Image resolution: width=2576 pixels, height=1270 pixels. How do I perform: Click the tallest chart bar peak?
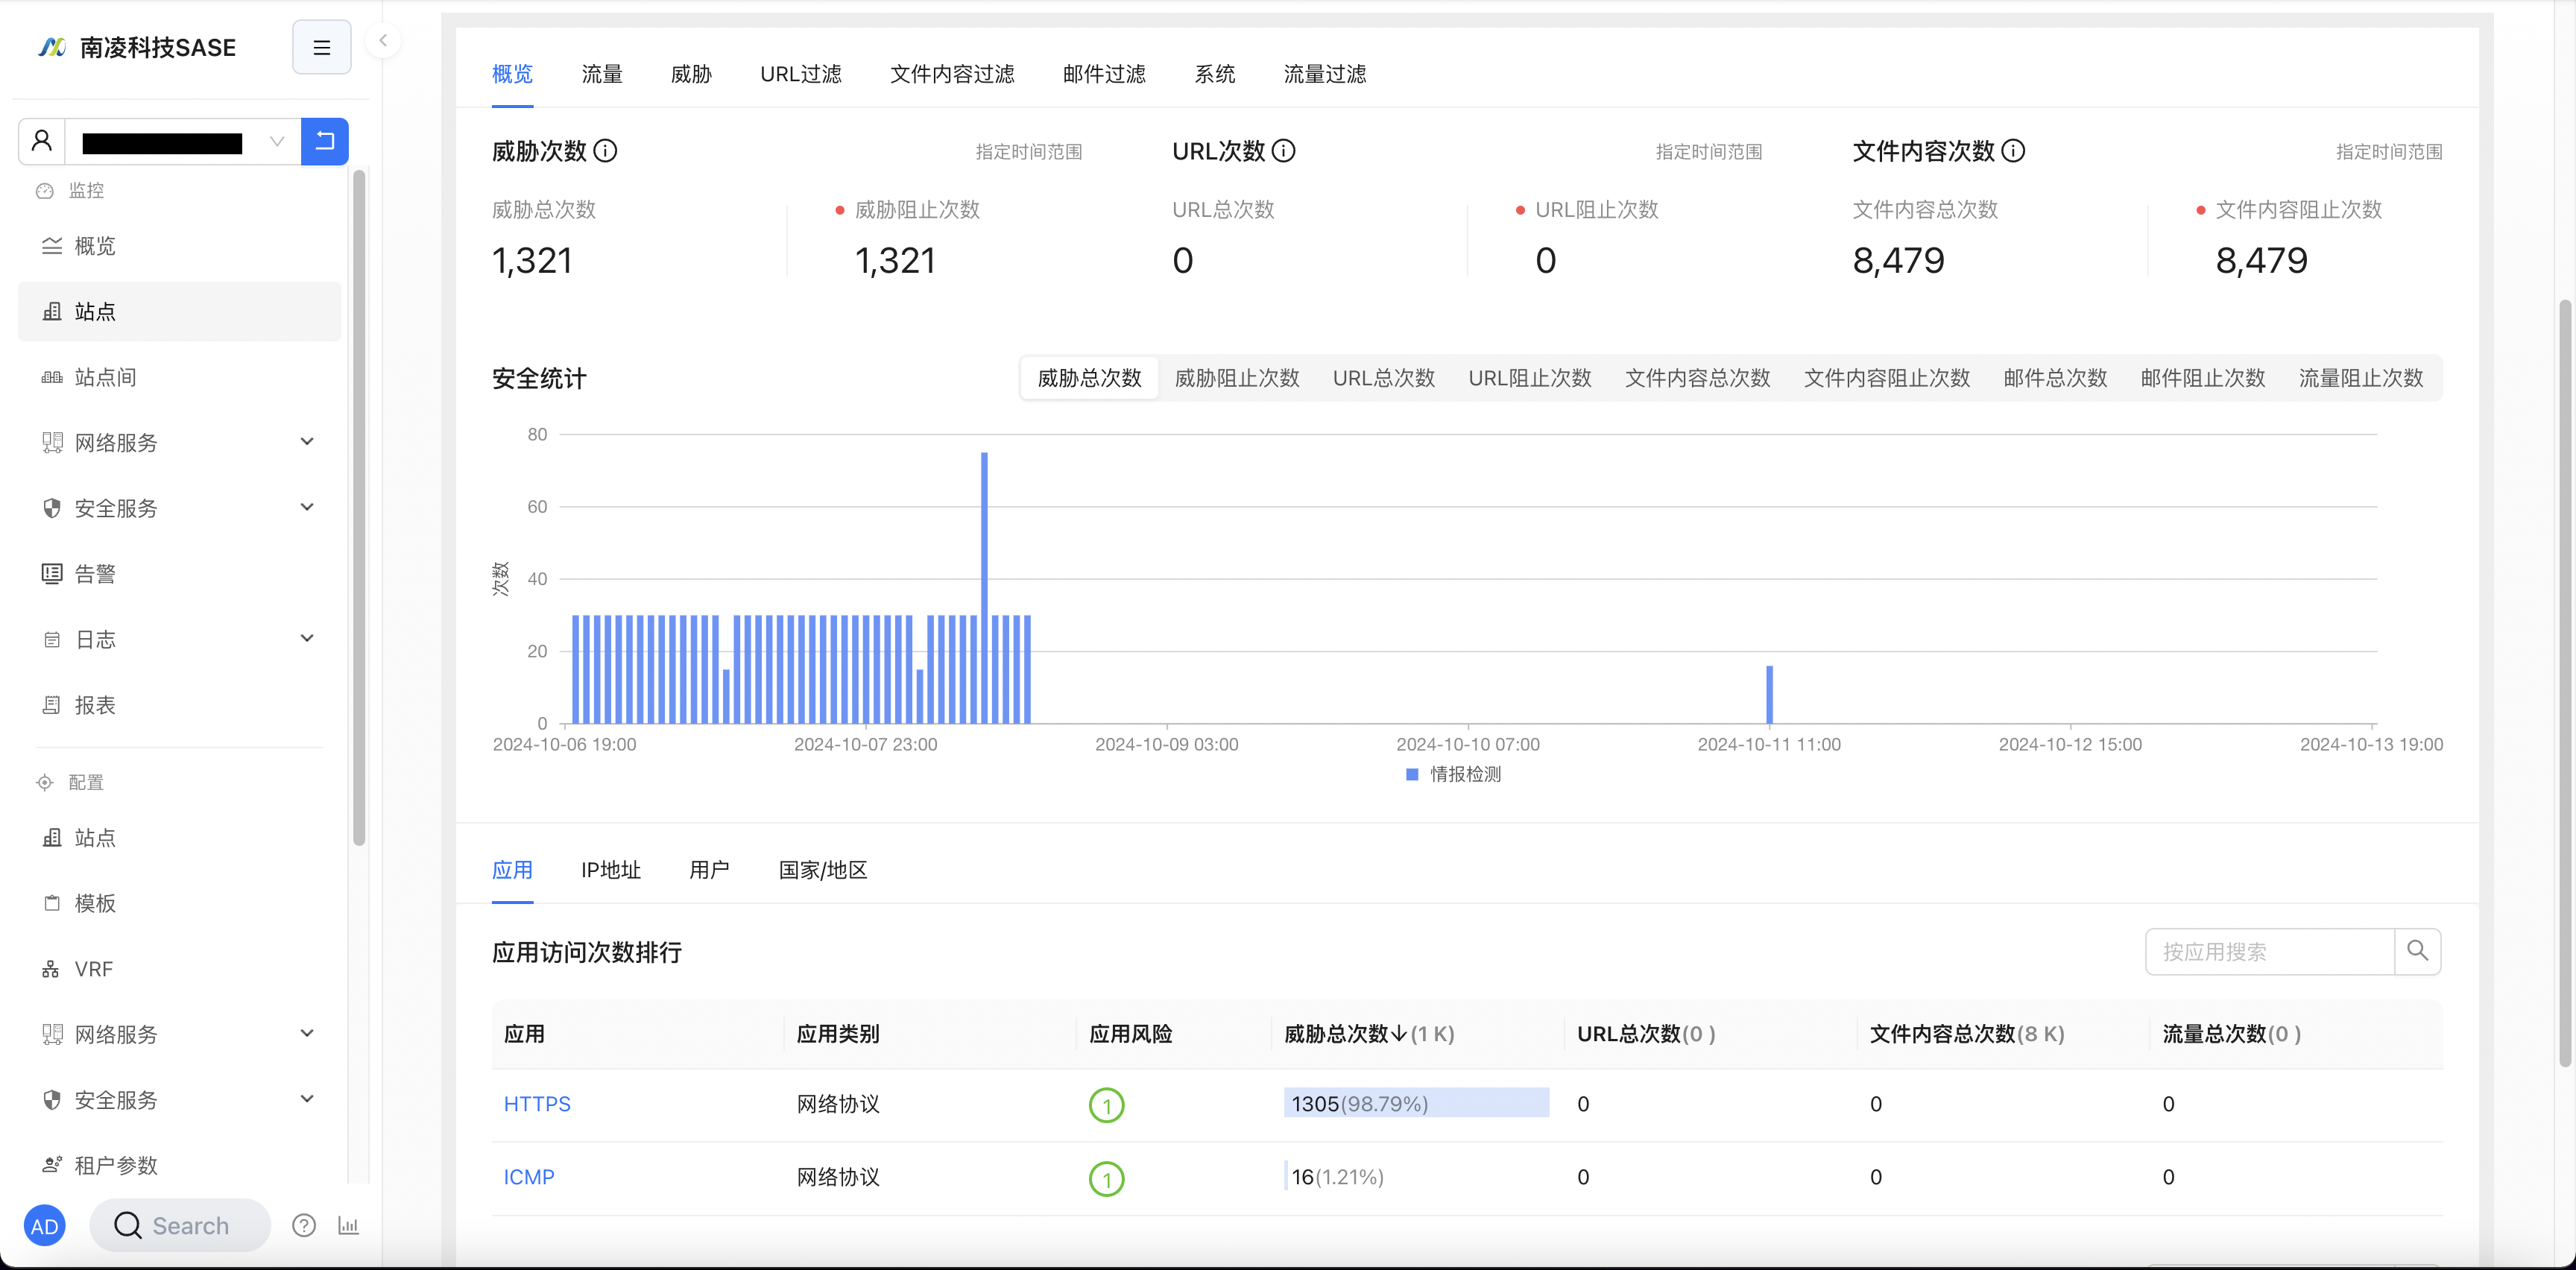984,588
